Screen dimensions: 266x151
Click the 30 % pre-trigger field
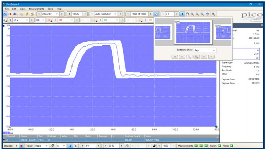tap(114, 146)
